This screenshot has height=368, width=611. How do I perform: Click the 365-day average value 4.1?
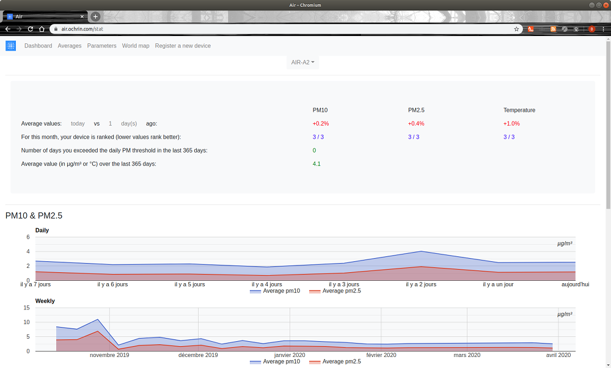click(x=316, y=164)
